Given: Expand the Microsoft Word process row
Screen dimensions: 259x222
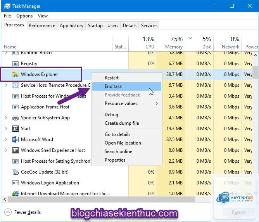Looking at the screenshot, I should [x=6, y=139].
